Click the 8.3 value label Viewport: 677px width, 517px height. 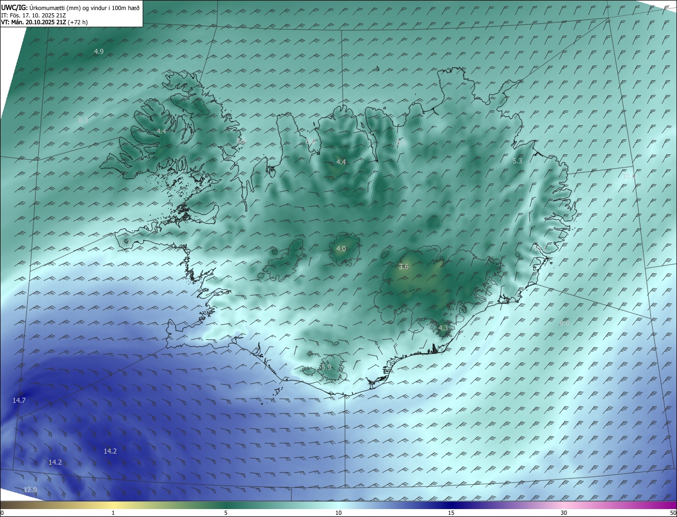coord(83,121)
